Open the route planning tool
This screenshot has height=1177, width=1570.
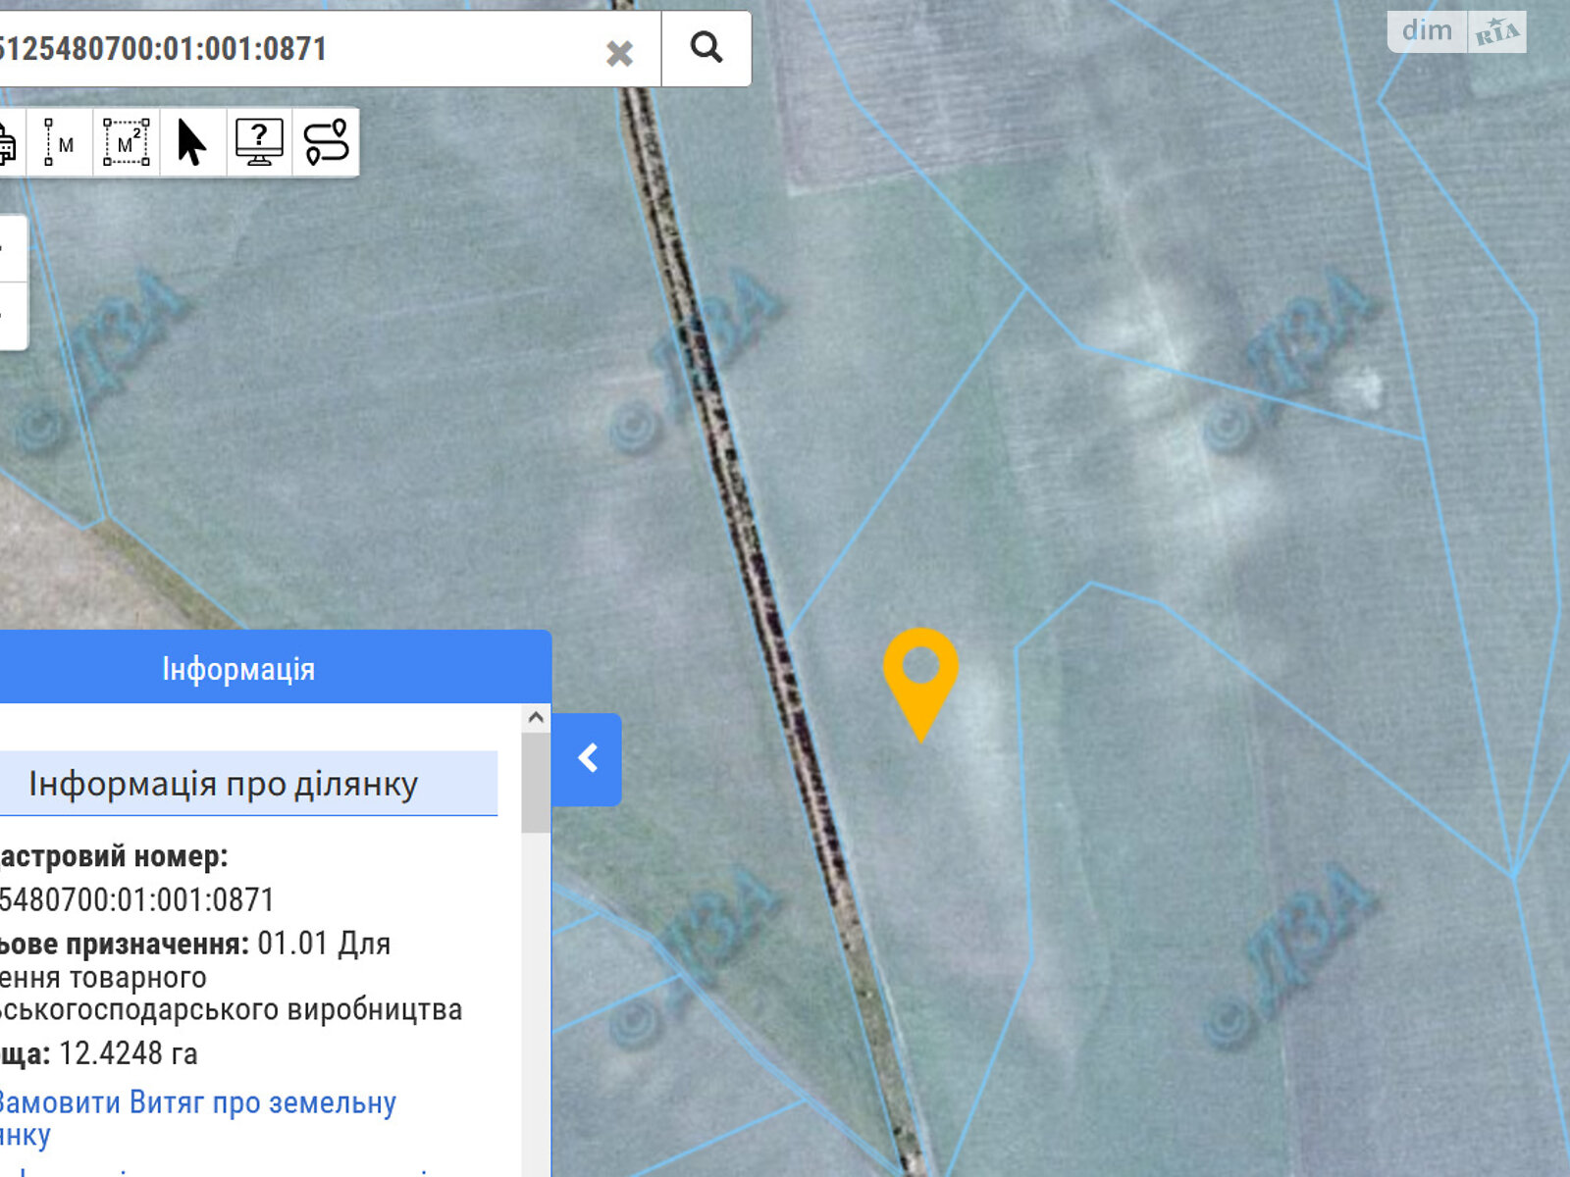pos(326,143)
